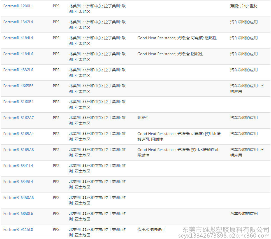Image resolution: width=271 pixels, height=239 pixels.
Task: Click '汽车领域的应用' in 4332L6 row
Action: (244, 70)
